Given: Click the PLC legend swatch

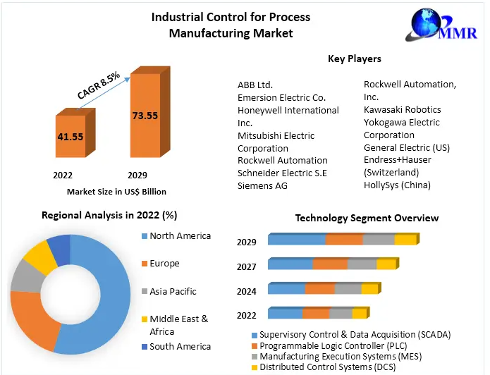Looking at the screenshot, I should 255,346.
